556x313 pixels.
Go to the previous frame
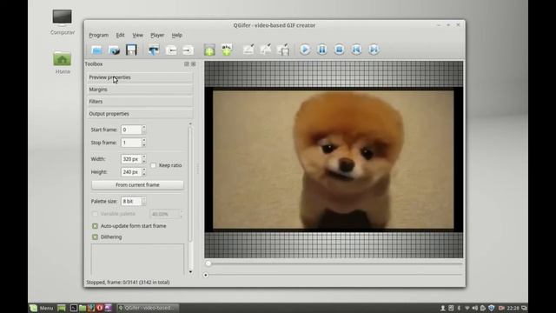coord(356,50)
